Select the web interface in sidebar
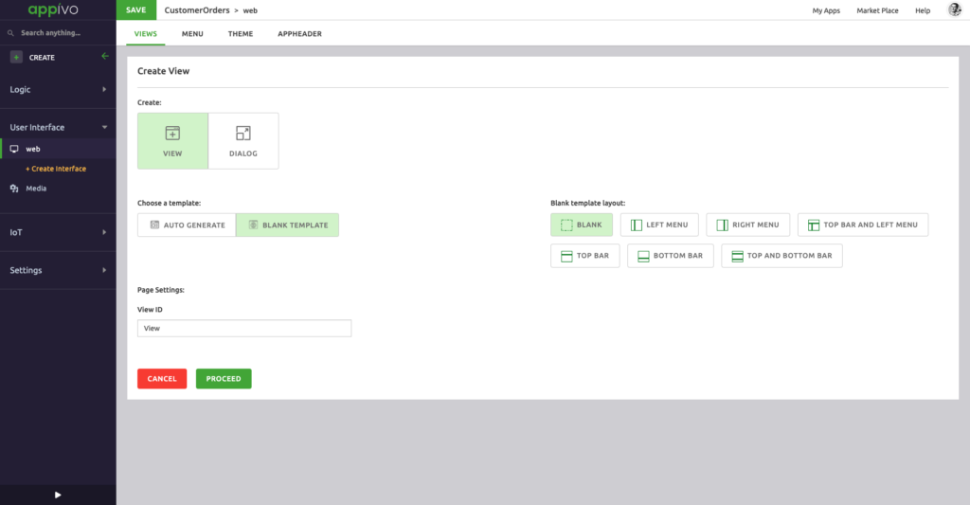This screenshot has width=970, height=505. (x=58, y=149)
